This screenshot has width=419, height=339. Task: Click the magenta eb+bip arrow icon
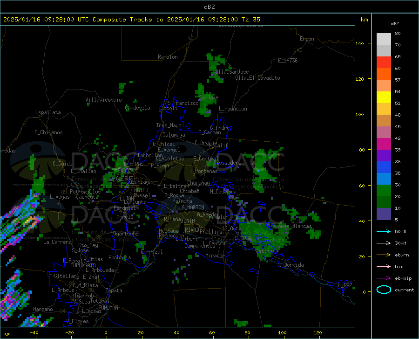coord(384,278)
